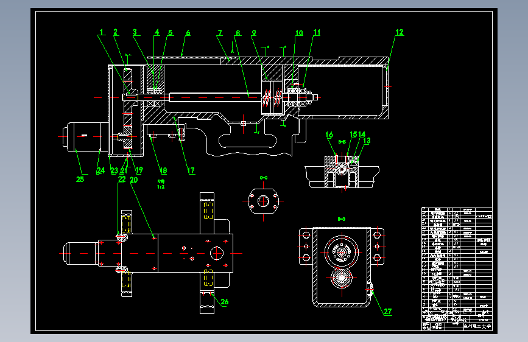Click part callout number 7
The width and height of the screenshot is (528, 342).
coord(220,33)
